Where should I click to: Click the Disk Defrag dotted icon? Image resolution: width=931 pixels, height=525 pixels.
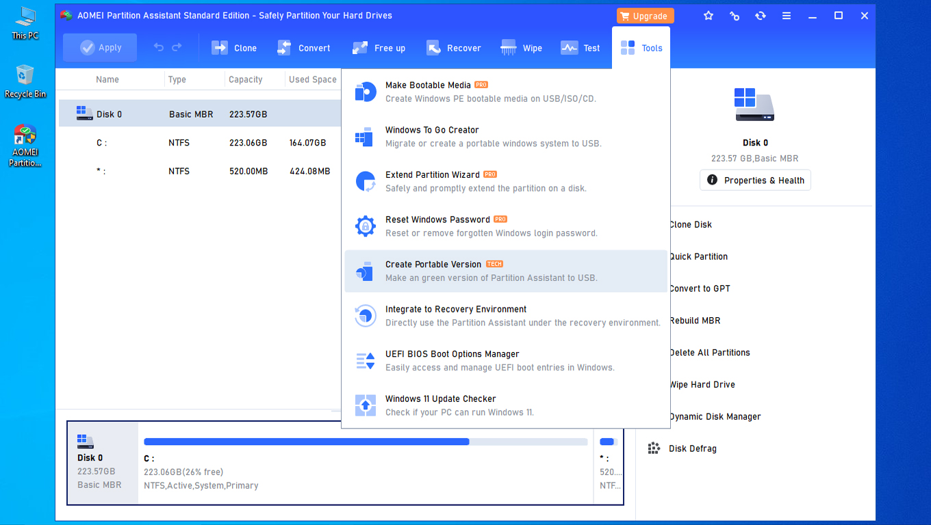(x=654, y=448)
